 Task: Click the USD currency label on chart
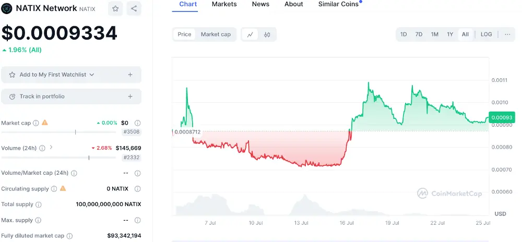point(501,214)
